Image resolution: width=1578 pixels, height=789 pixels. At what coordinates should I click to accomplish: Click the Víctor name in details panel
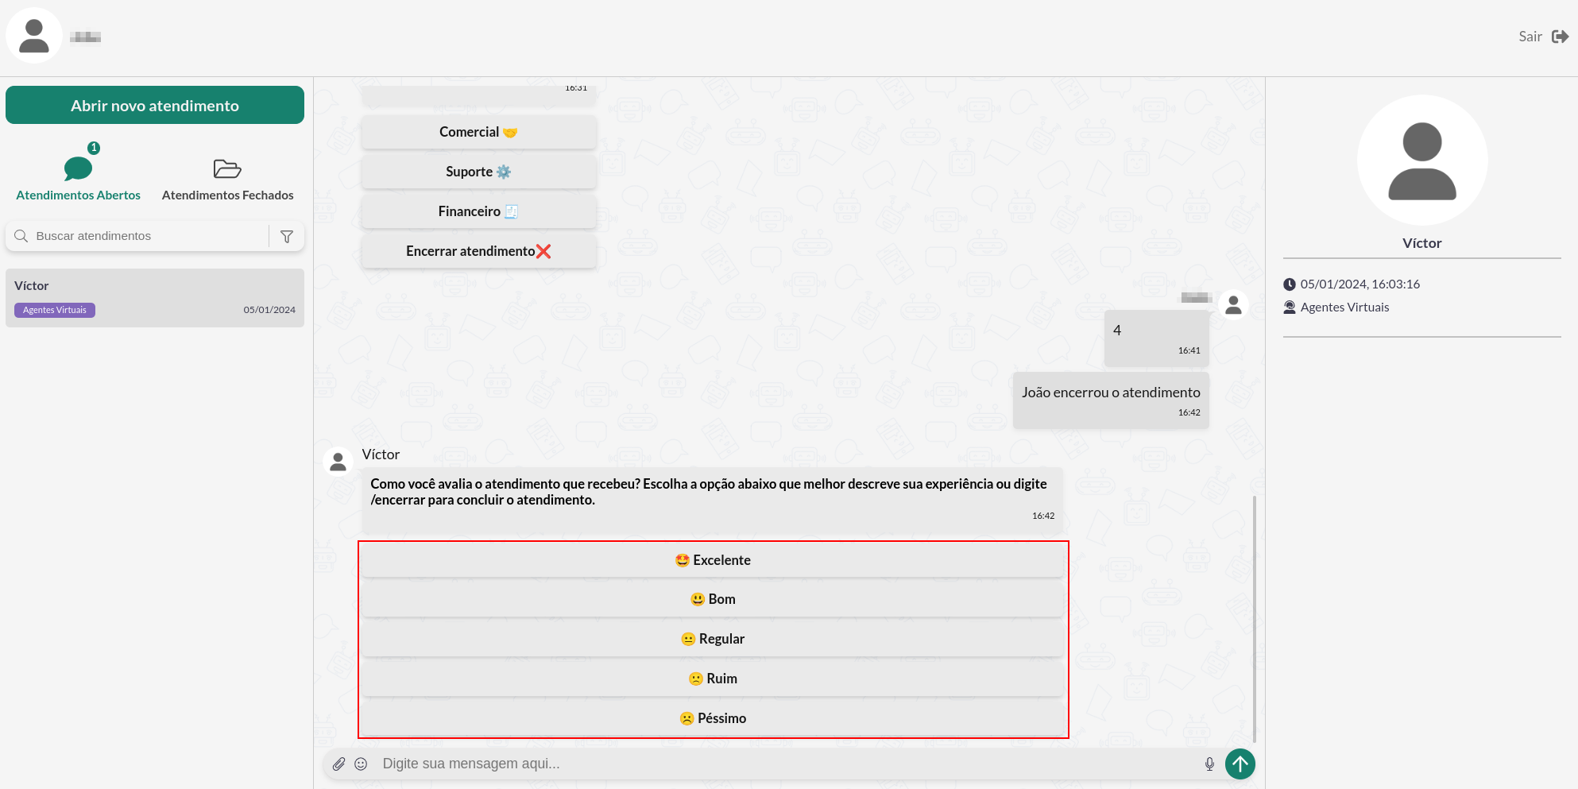click(1422, 243)
